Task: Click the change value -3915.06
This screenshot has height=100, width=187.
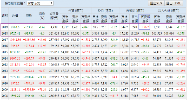Action: (29, 96)
